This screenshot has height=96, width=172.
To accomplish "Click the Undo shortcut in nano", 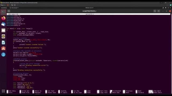I will coord(87,91).
